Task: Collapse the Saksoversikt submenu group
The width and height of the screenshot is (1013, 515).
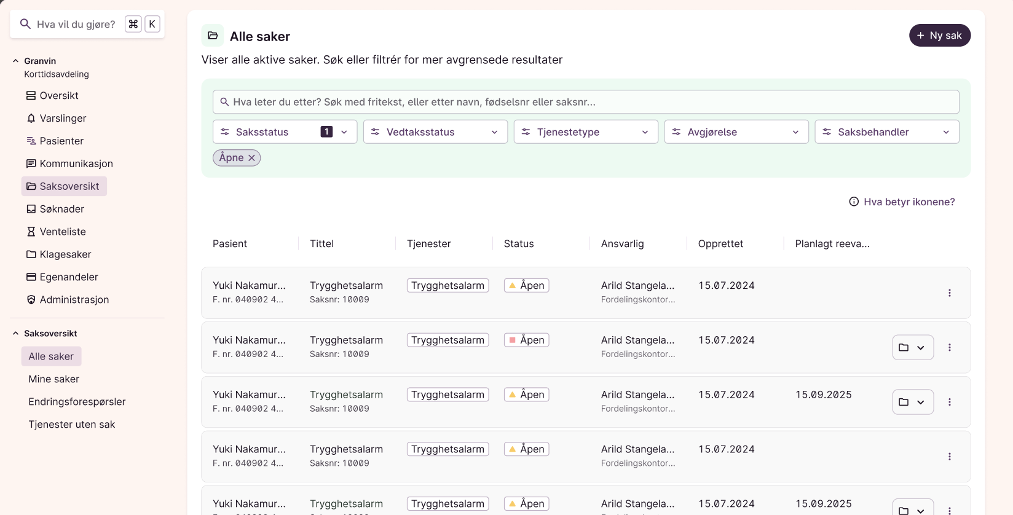Action: pyautogui.click(x=16, y=334)
